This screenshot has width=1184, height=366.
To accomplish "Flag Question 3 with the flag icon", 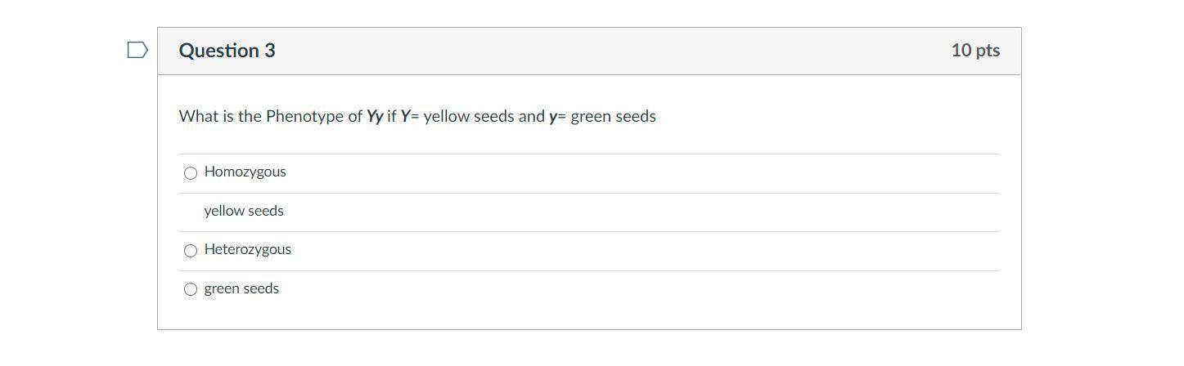I will [137, 51].
